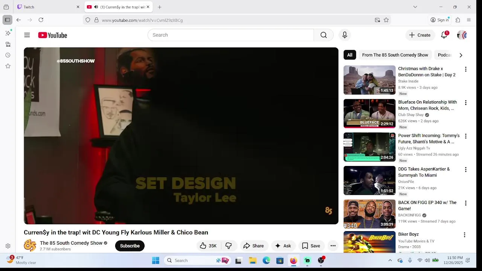The height and width of the screenshot is (271, 482).
Task: Open The 85 South Comedy Show channel name
Action: click(x=71, y=243)
